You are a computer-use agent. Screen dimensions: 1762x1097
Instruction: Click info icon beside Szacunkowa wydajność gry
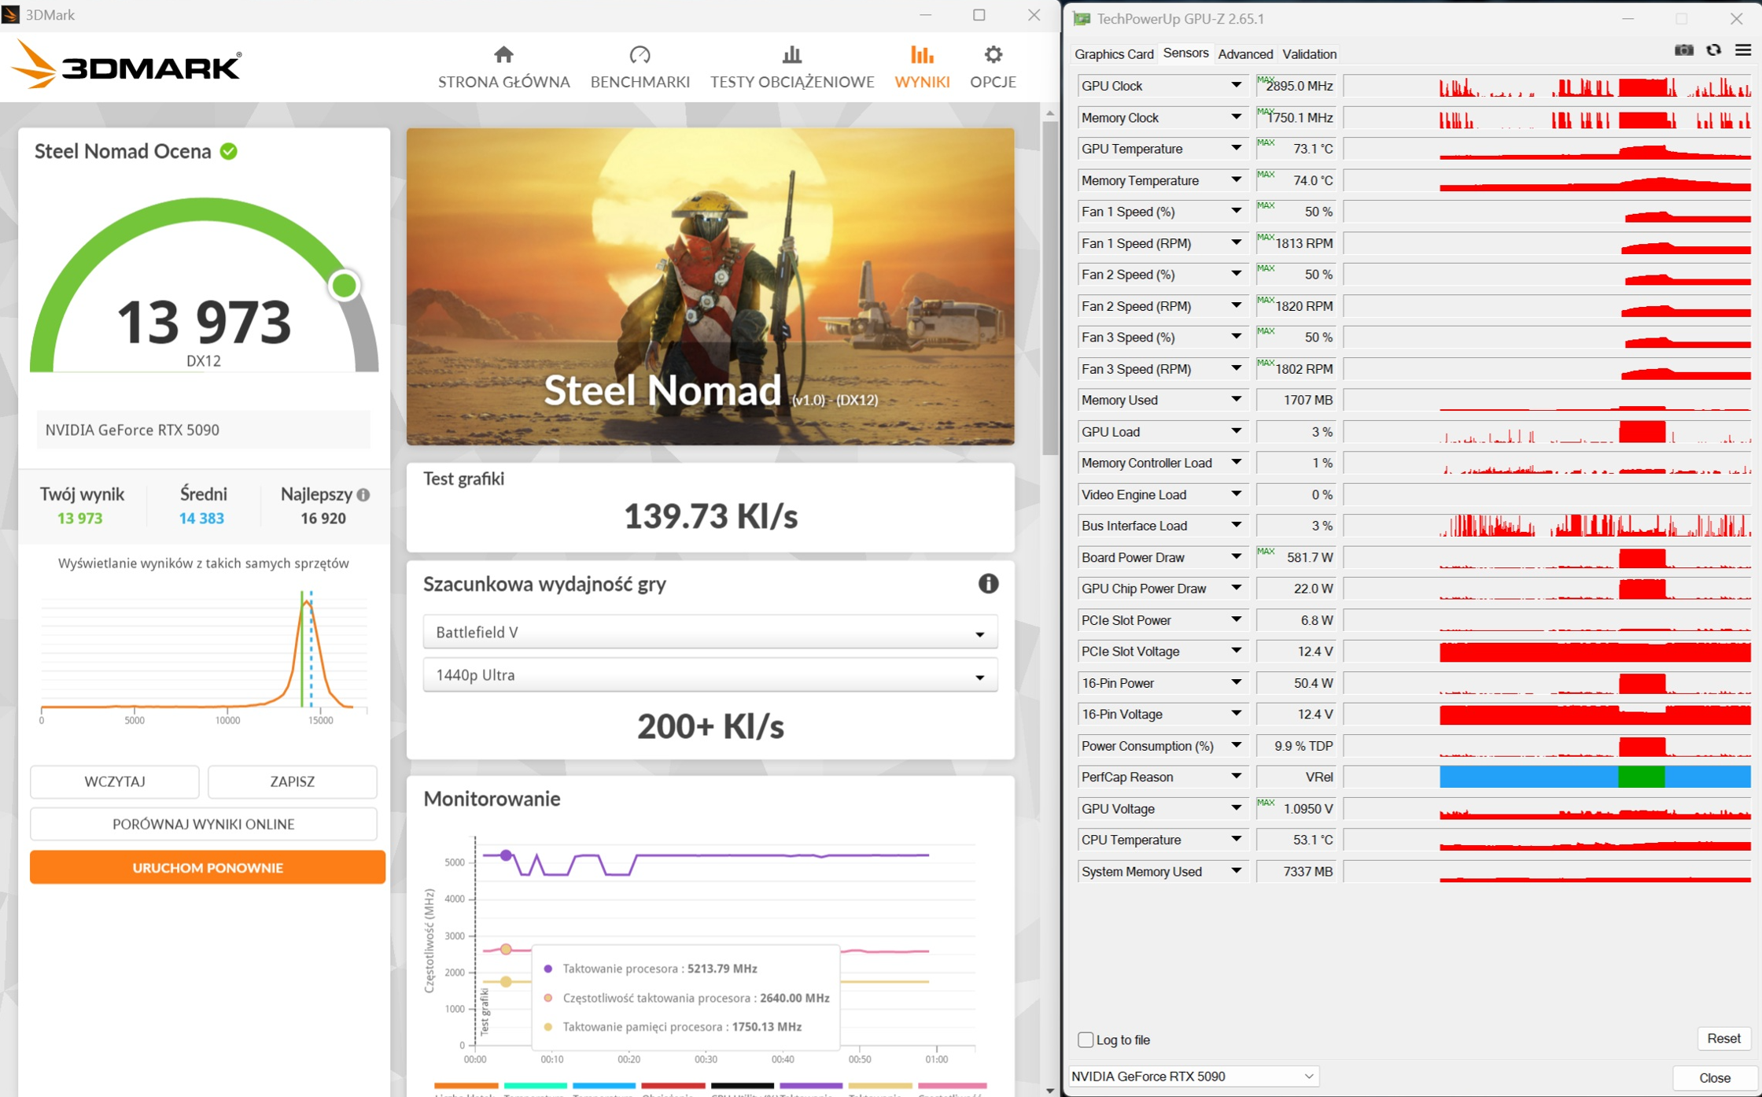click(988, 583)
